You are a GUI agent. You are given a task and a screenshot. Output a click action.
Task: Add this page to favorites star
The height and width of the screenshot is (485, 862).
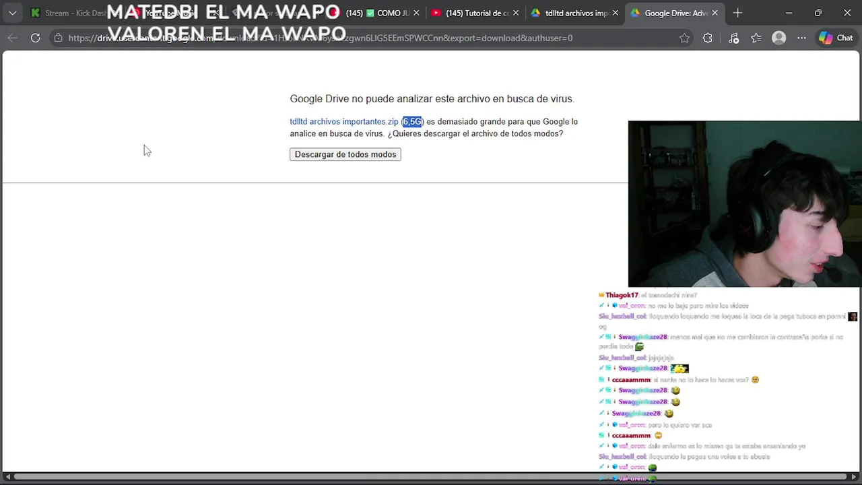(684, 38)
